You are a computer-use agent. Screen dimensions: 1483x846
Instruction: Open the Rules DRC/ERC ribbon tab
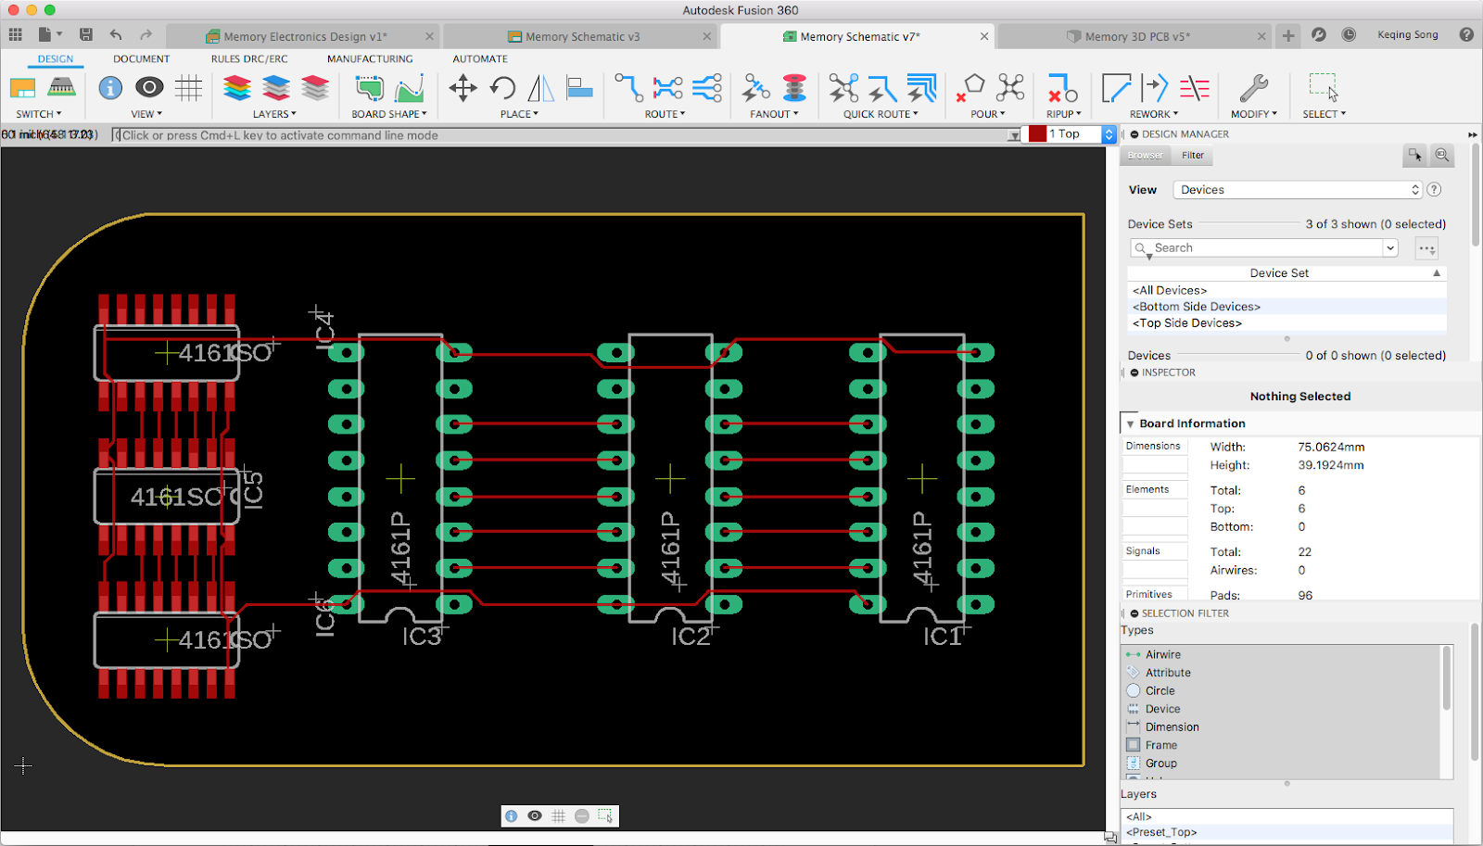point(249,58)
